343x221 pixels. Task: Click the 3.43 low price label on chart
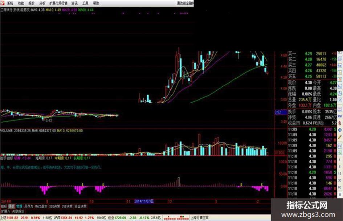49,120
